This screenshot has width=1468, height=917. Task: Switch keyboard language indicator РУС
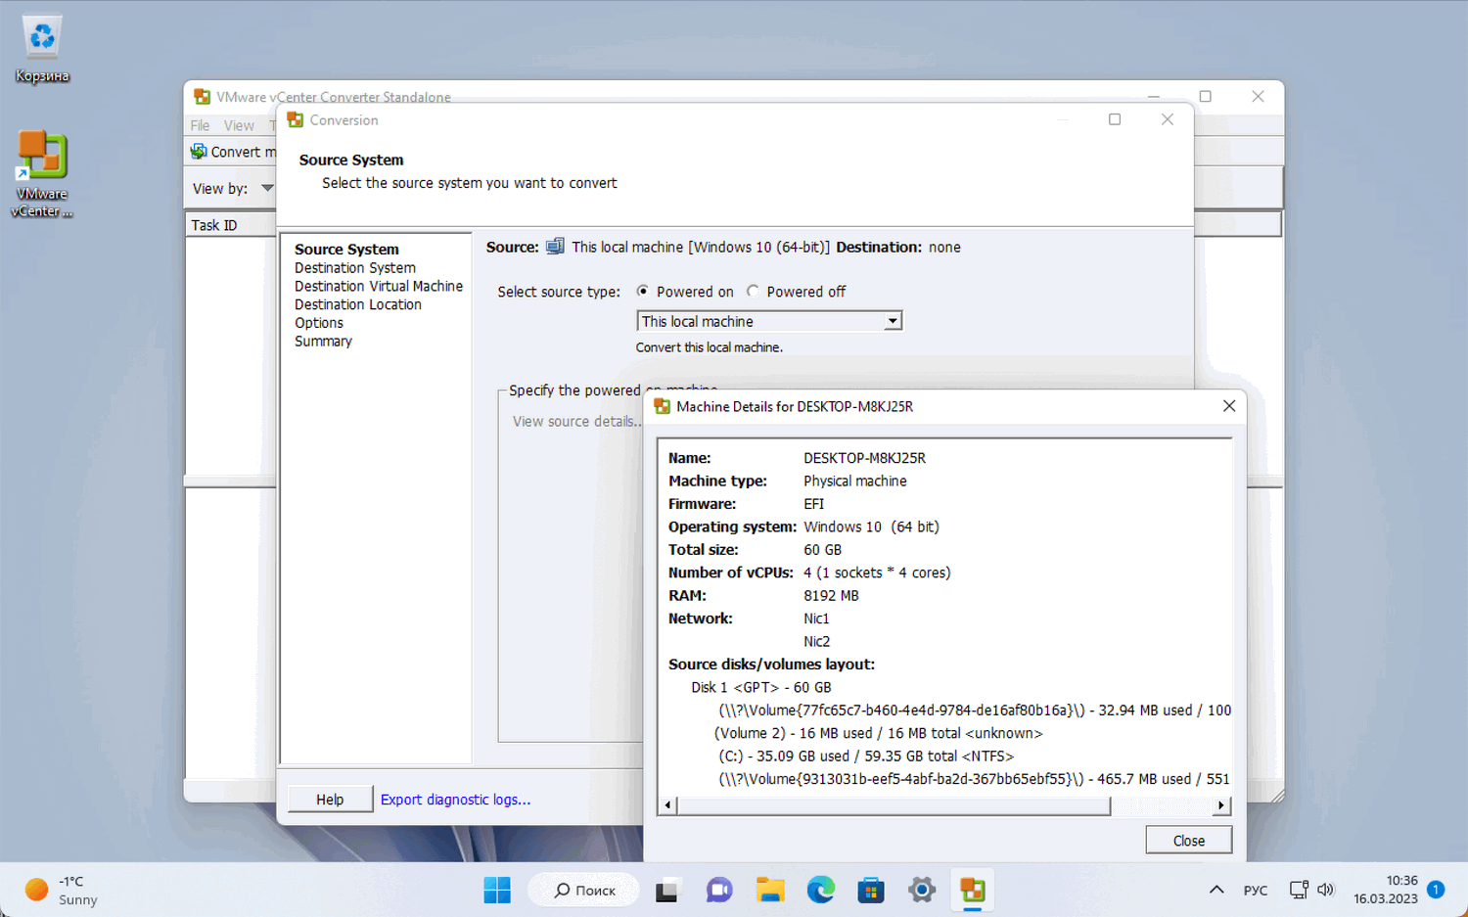(1256, 891)
